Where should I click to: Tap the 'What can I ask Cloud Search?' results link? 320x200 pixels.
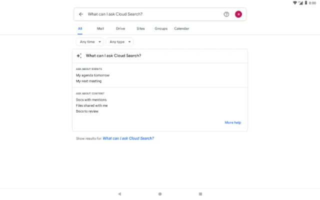(x=128, y=138)
